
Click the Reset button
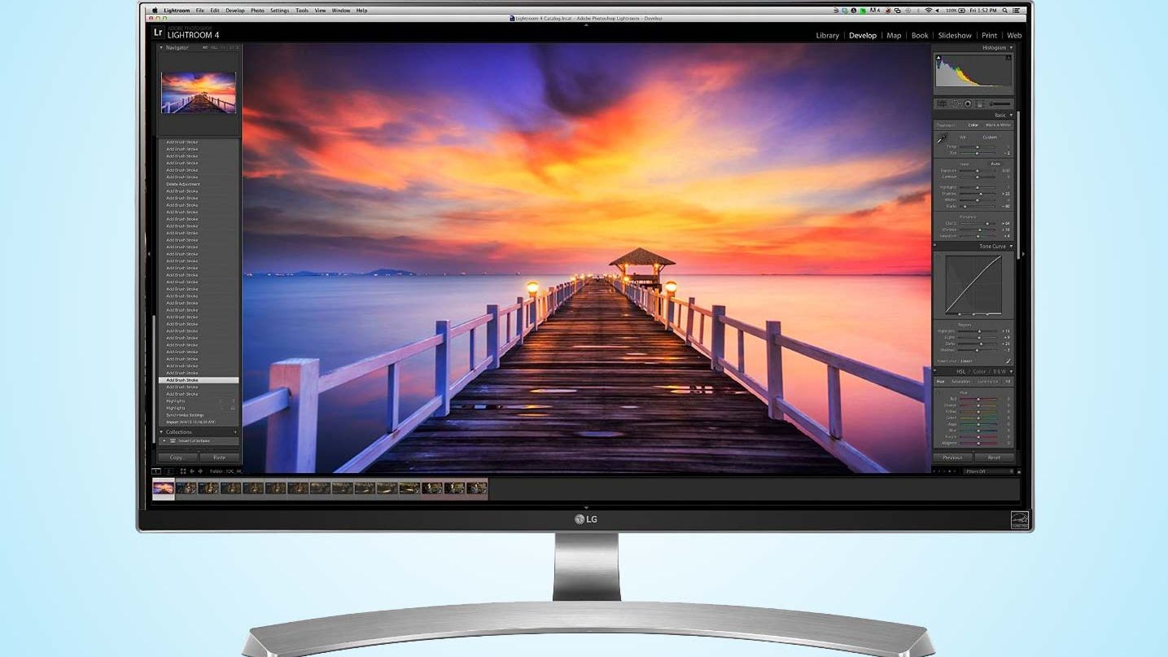994,458
